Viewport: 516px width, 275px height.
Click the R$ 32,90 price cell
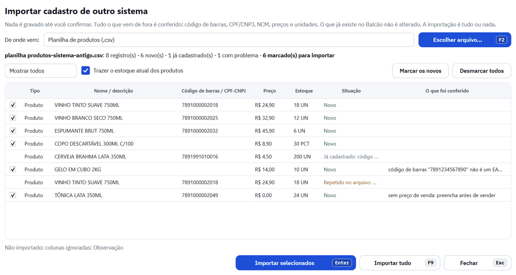pos(264,118)
